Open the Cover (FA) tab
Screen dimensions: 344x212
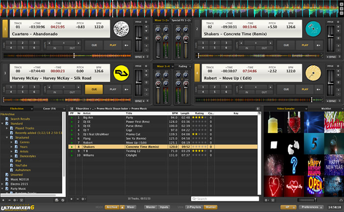tap(50, 108)
